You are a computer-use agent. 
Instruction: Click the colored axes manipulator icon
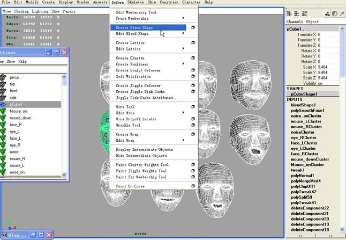pos(327,14)
